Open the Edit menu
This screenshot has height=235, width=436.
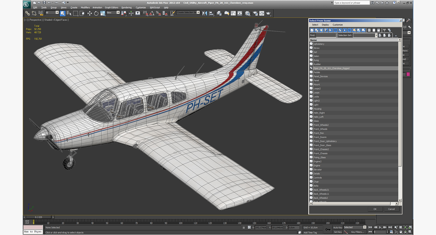coord(35,7)
